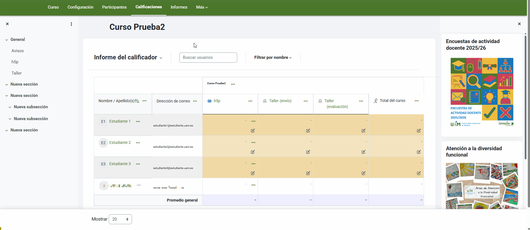Open h5p cell actions for Estudiante 1
This screenshot has height=230, width=530.
pyautogui.click(x=254, y=121)
